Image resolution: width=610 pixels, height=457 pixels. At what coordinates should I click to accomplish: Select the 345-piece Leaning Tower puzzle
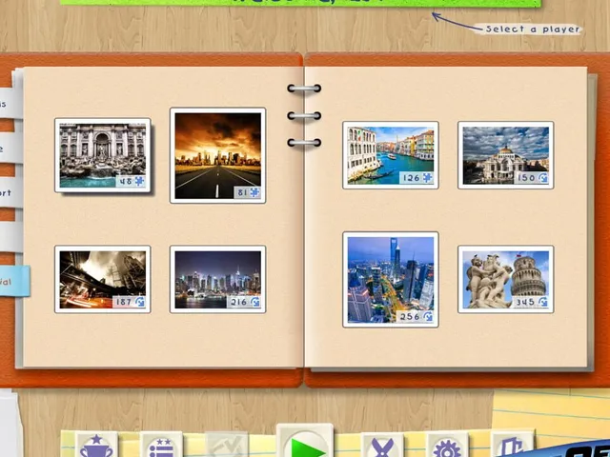click(x=506, y=279)
